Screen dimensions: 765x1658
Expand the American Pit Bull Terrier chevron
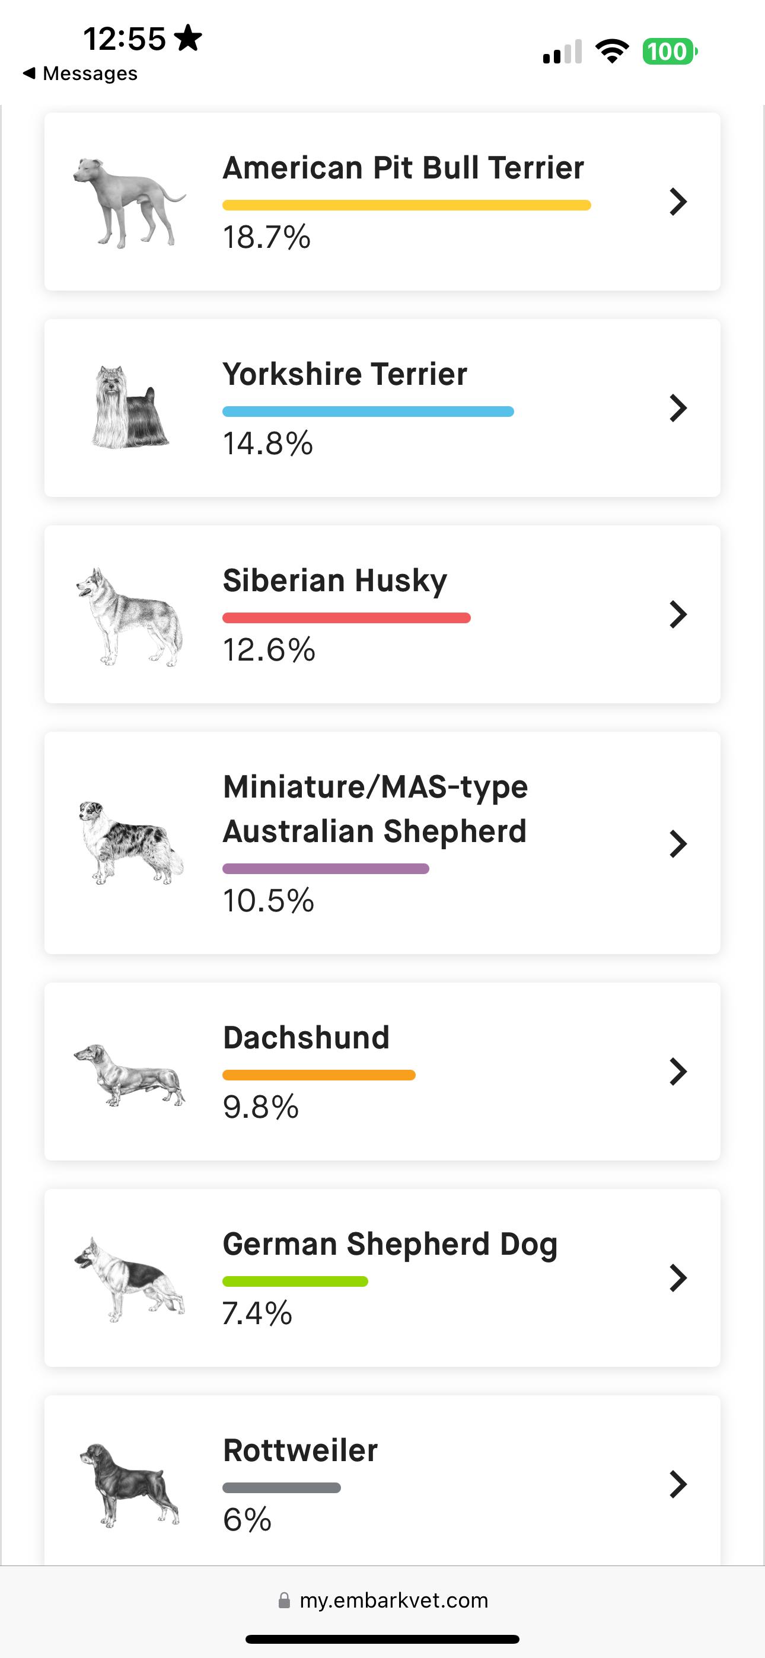pos(678,202)
